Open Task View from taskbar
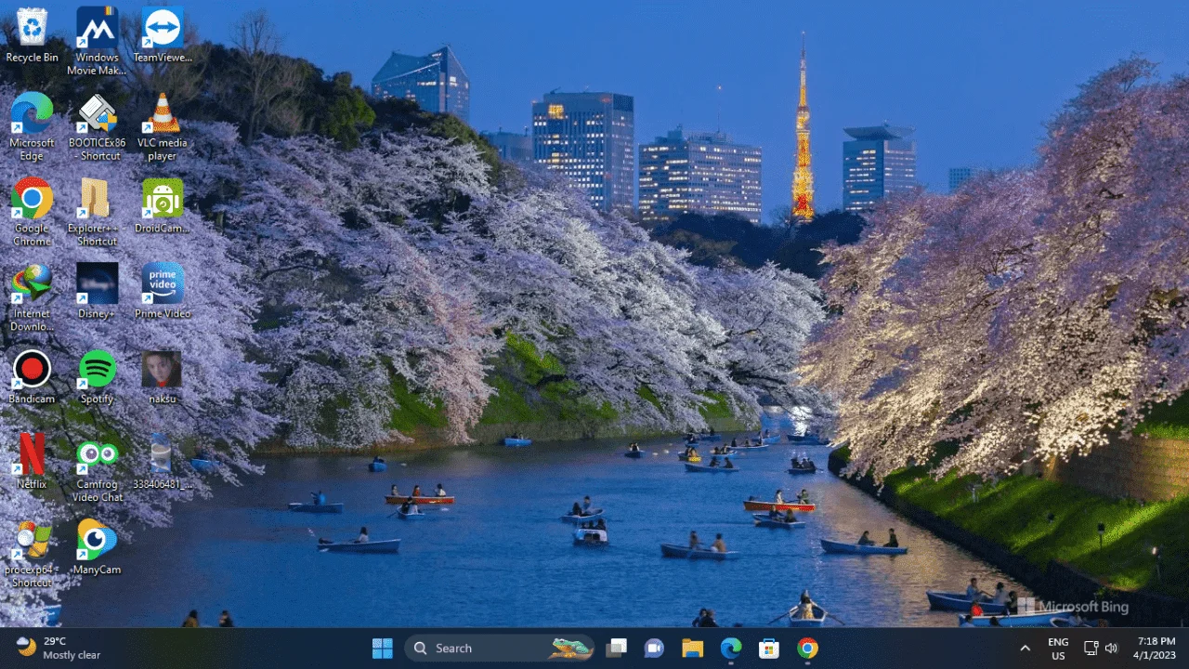The width and height of the screenshot is (1189, 669). [x=616, y=648]
